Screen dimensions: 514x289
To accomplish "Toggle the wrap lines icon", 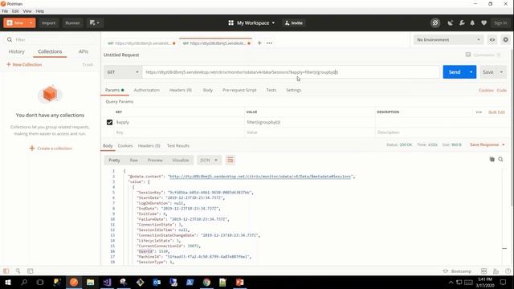I will [230, 161].
